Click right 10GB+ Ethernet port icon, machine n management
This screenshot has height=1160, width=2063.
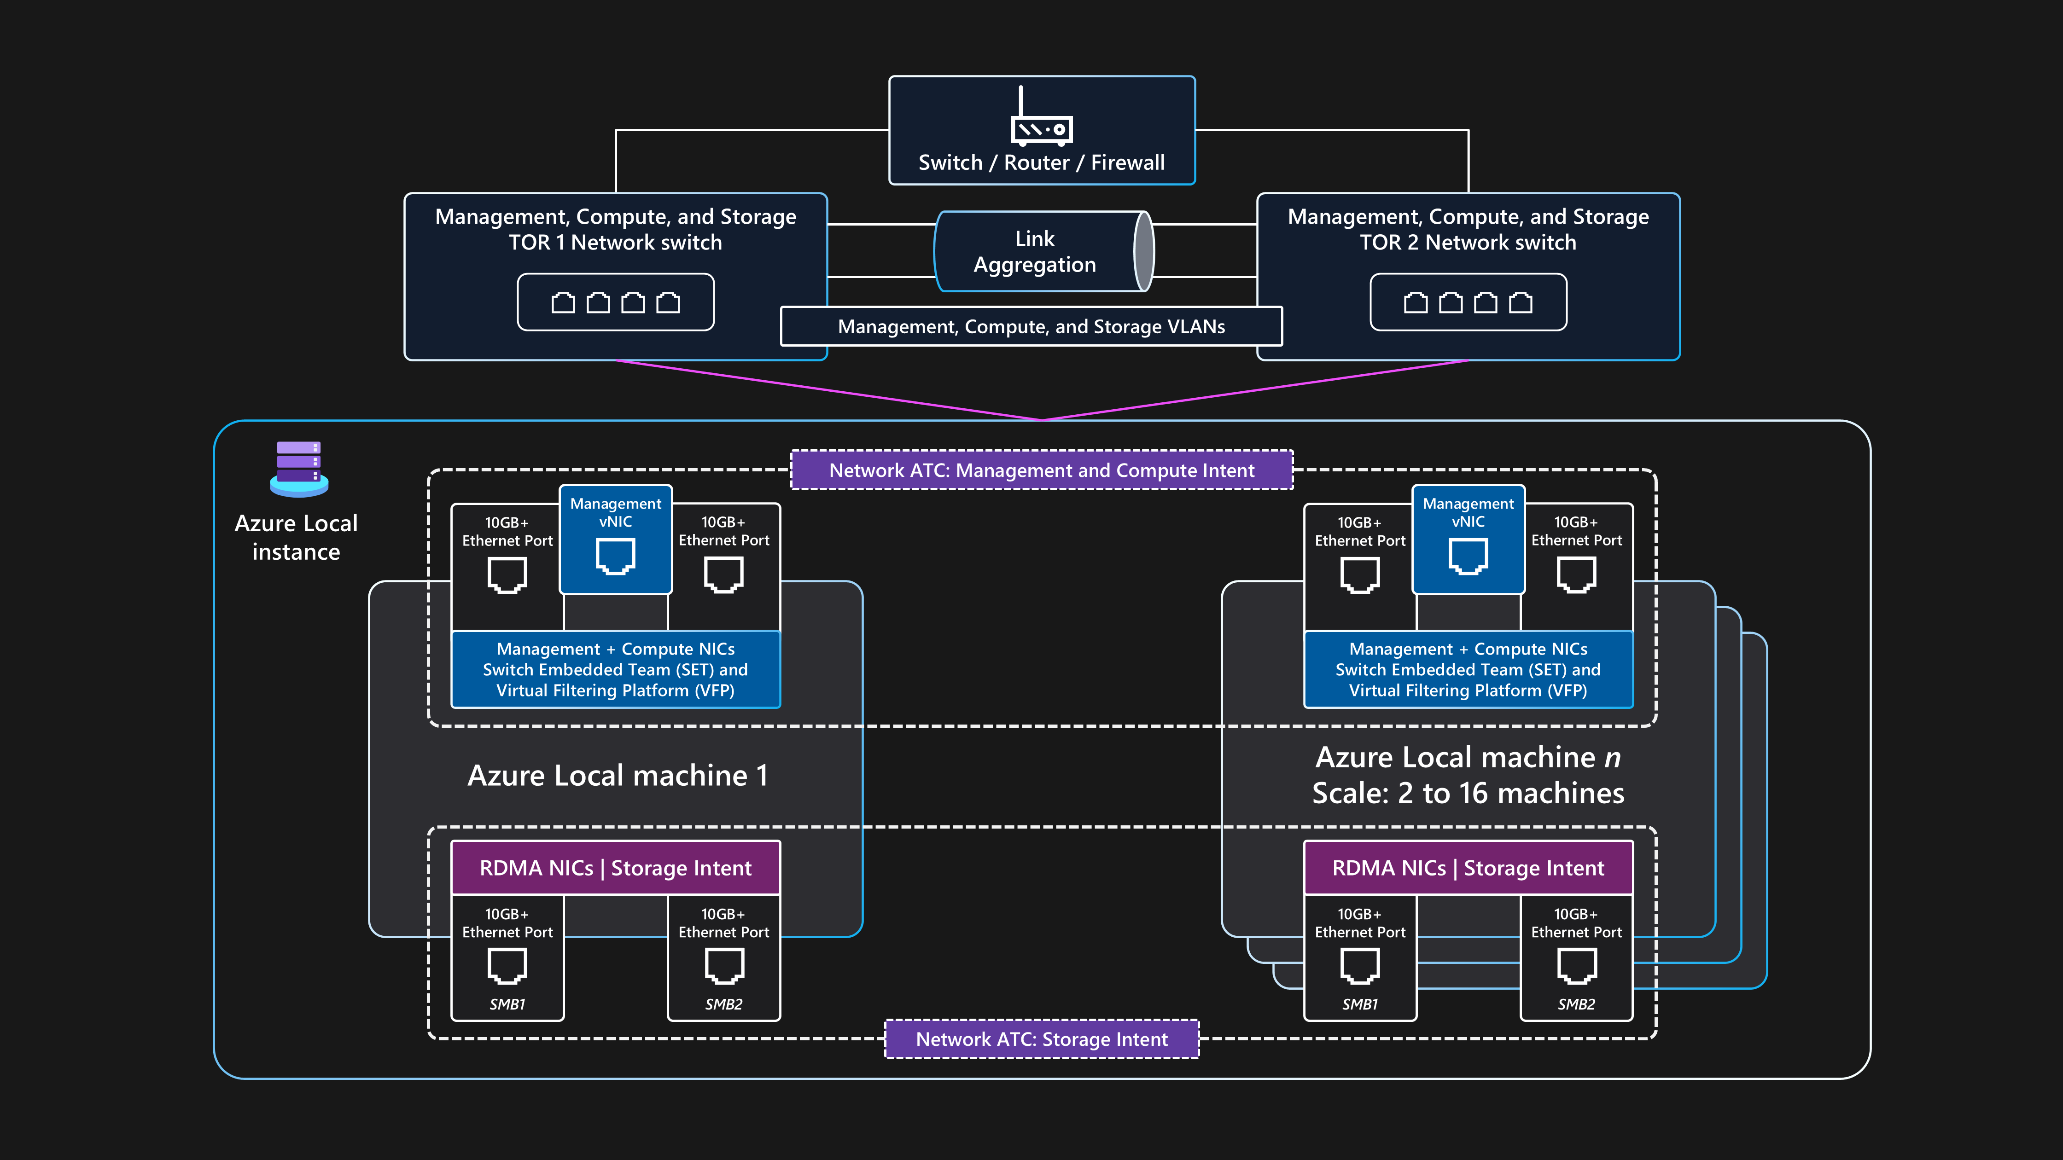[x=1576, y=575]
